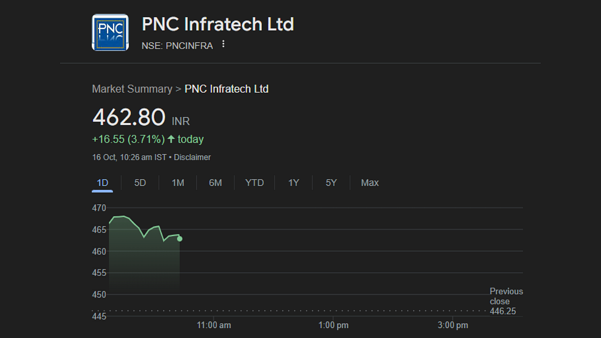
Task: Click the Previous close 446.25 label
Action: pyautogui.click(x=506, y=301)
